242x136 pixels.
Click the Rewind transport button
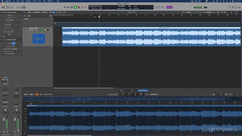point(65,7)
